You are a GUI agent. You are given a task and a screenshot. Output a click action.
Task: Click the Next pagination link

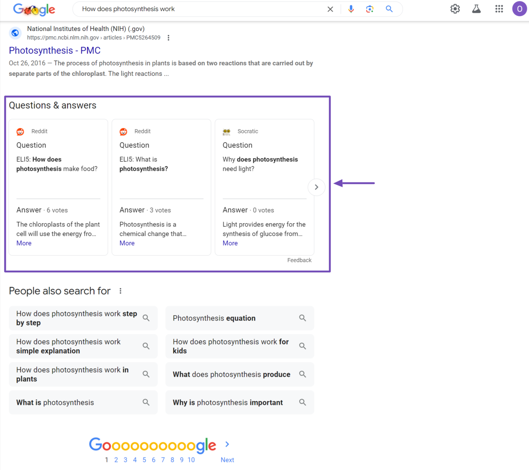(227, 460)
